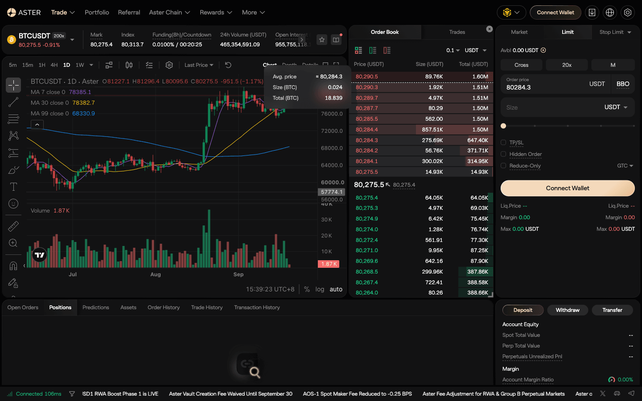Viewport: 642px width, 401px height.
Task: Enable the TP/SL checkbox
Action: click(x=503, y=143)
